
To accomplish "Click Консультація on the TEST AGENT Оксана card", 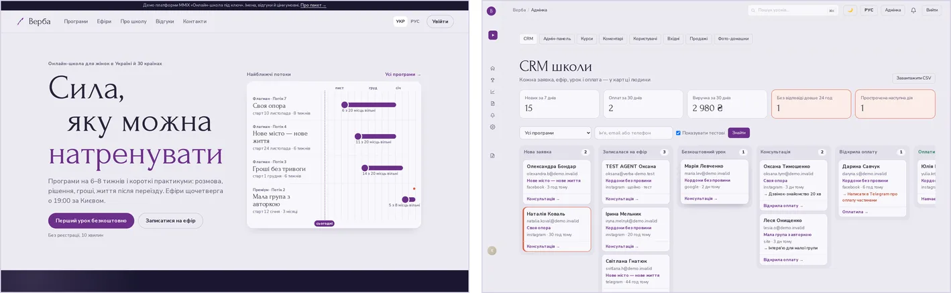I will pyautogui.click(x=622, y=198).
